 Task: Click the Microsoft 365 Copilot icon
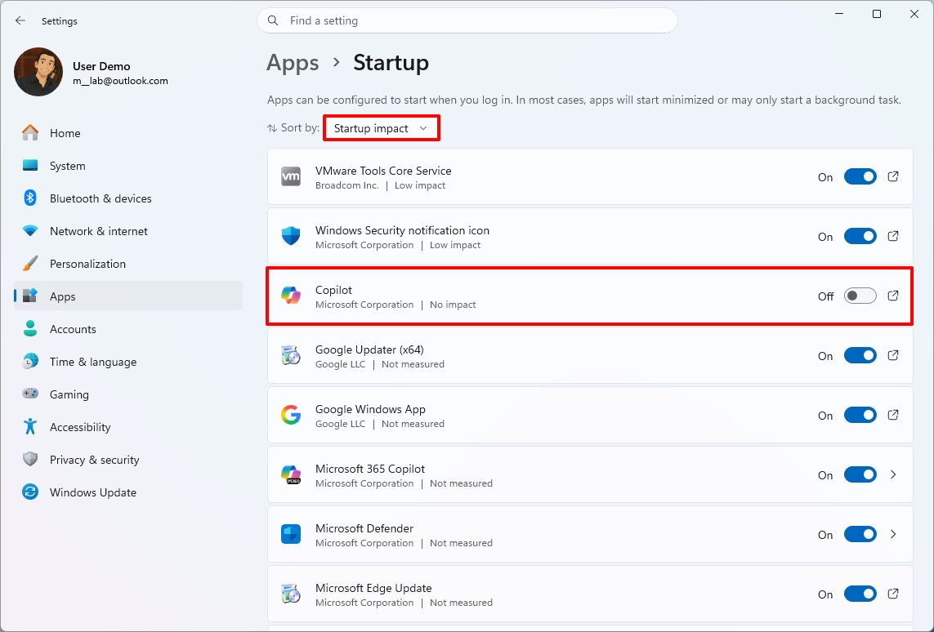[291, 474]
